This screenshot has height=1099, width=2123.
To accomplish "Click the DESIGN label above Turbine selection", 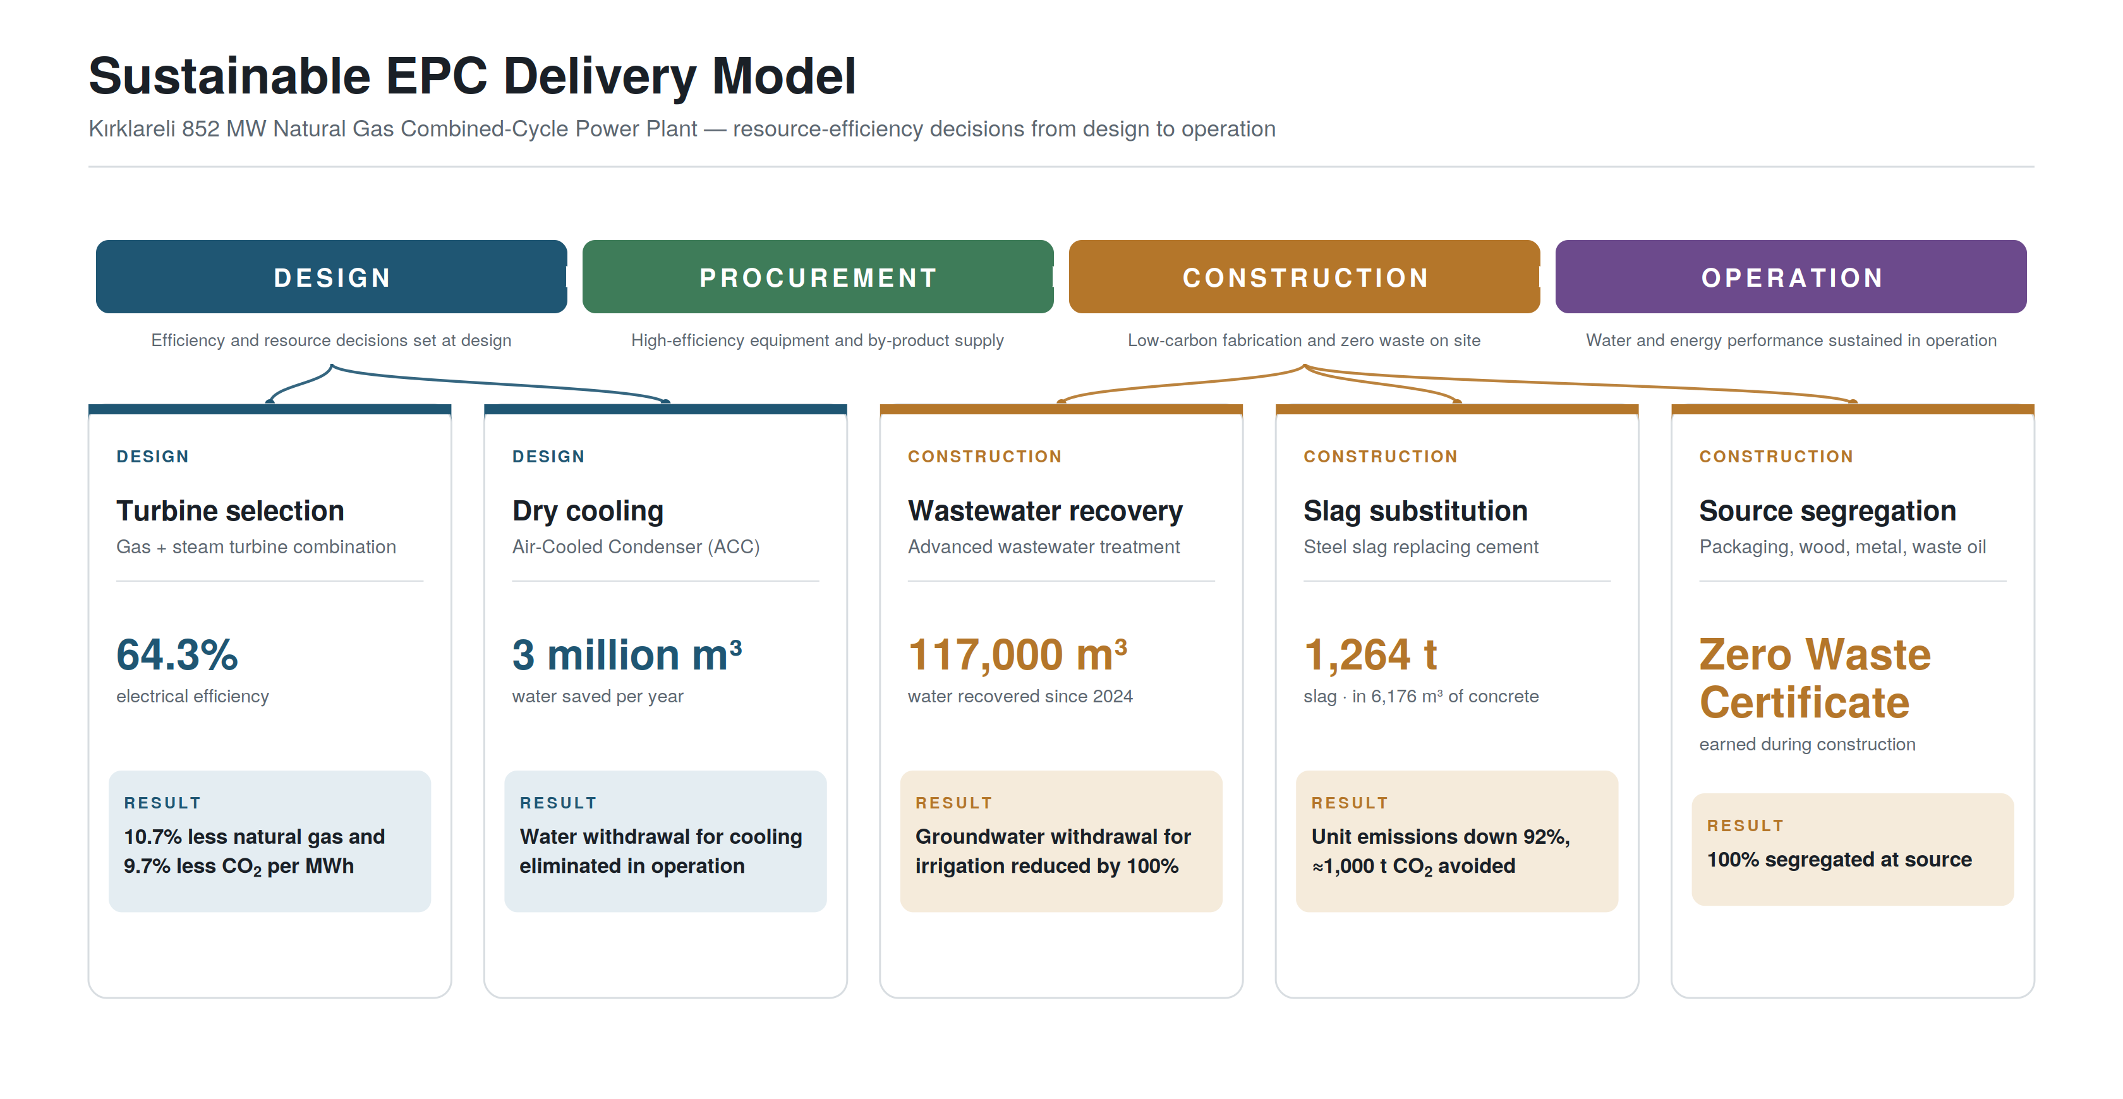I will pos(152,457).
